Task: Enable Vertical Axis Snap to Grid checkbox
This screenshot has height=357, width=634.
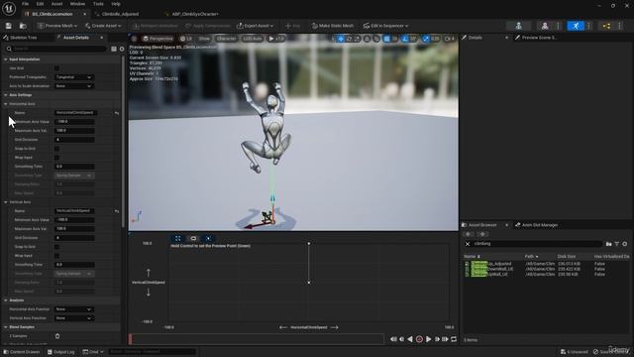Action: (x=56, y=247)
